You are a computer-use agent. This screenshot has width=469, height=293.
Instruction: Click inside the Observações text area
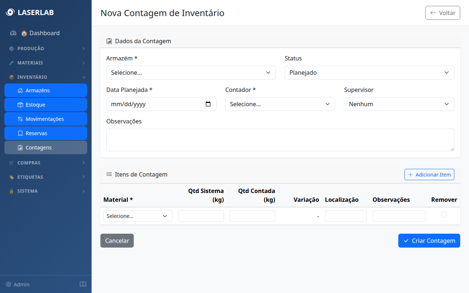tap(280, 140)
